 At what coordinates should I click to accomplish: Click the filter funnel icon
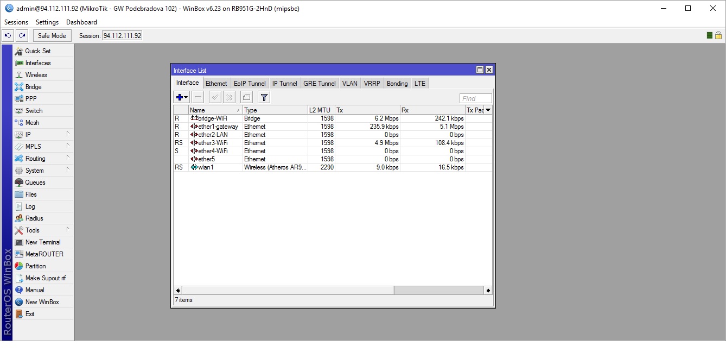click(264, 97)
